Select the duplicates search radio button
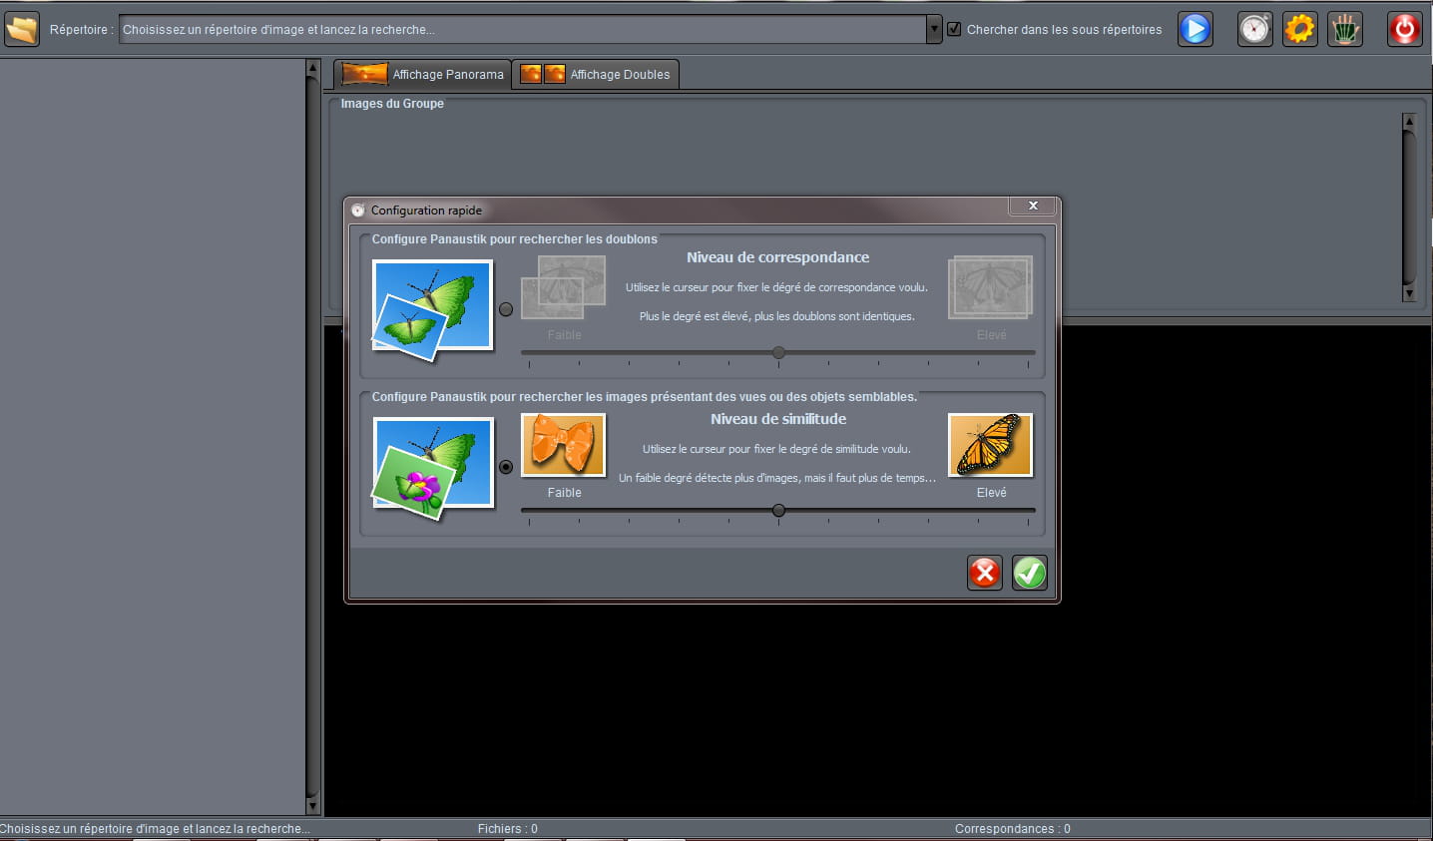 point(506,309)
